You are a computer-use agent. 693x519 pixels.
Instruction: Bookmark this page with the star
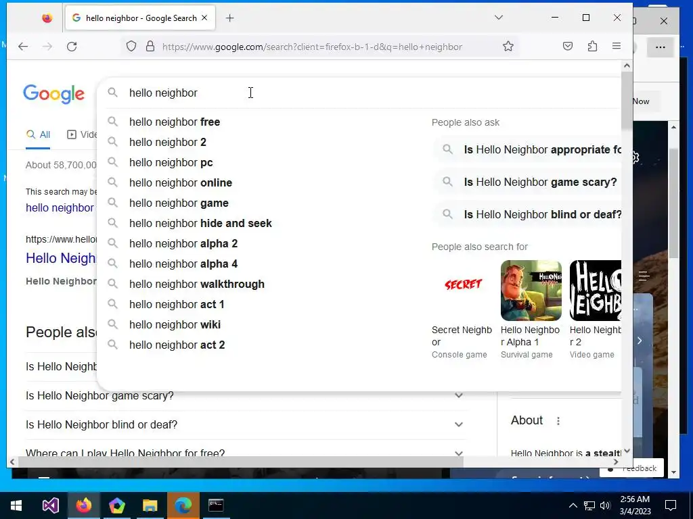(x=508, y=47)
